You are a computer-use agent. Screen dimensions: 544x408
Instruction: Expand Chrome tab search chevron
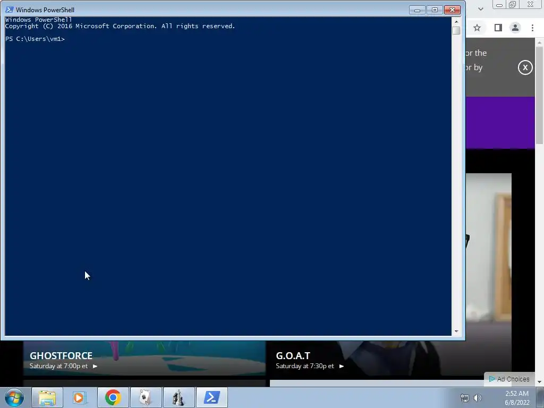[480, 9]
